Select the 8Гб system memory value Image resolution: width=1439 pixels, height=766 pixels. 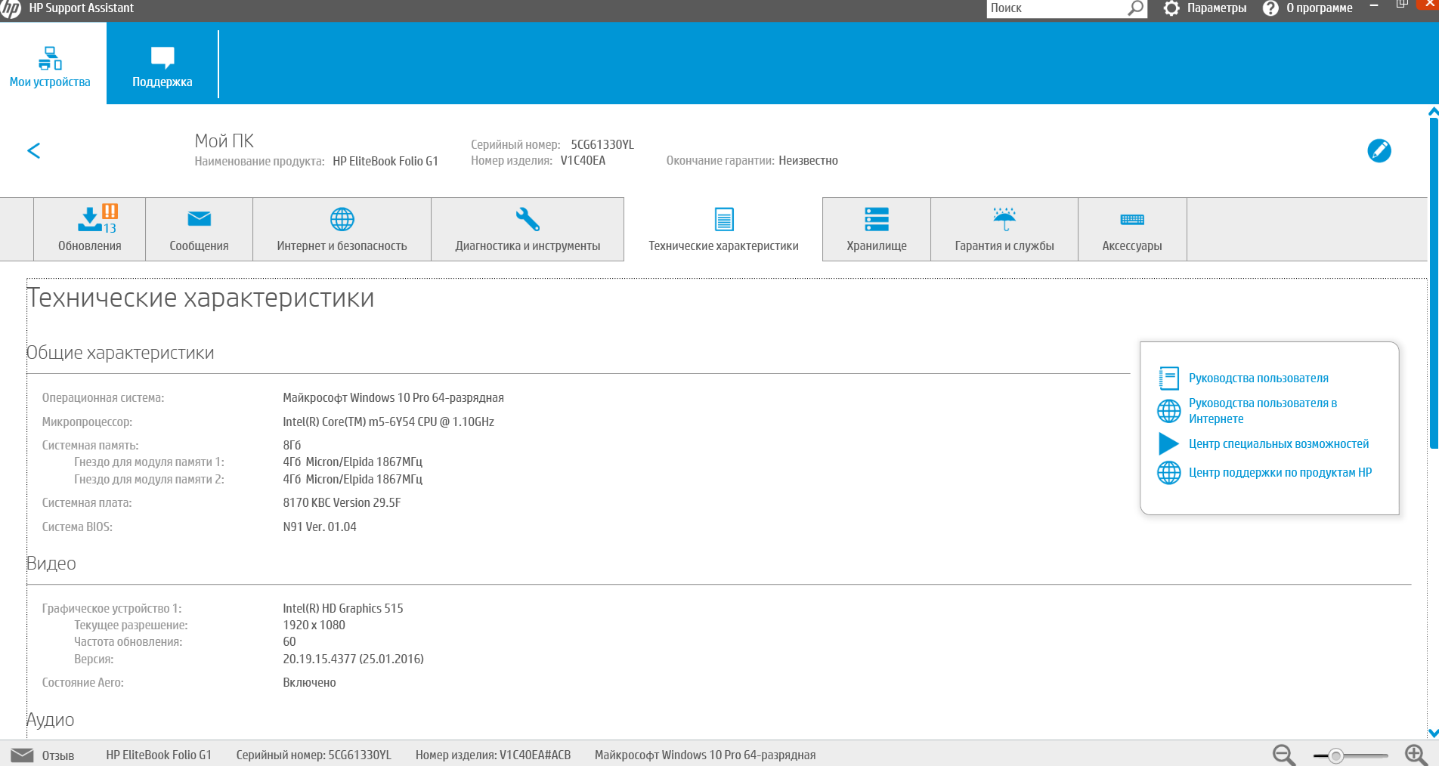(292, 445)
